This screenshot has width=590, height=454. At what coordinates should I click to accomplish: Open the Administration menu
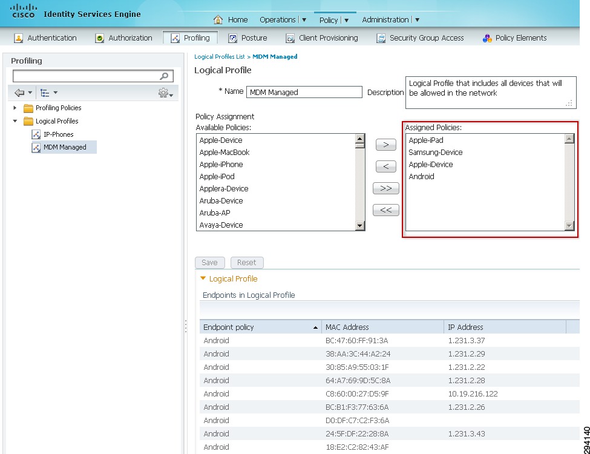tap(385, 19)
